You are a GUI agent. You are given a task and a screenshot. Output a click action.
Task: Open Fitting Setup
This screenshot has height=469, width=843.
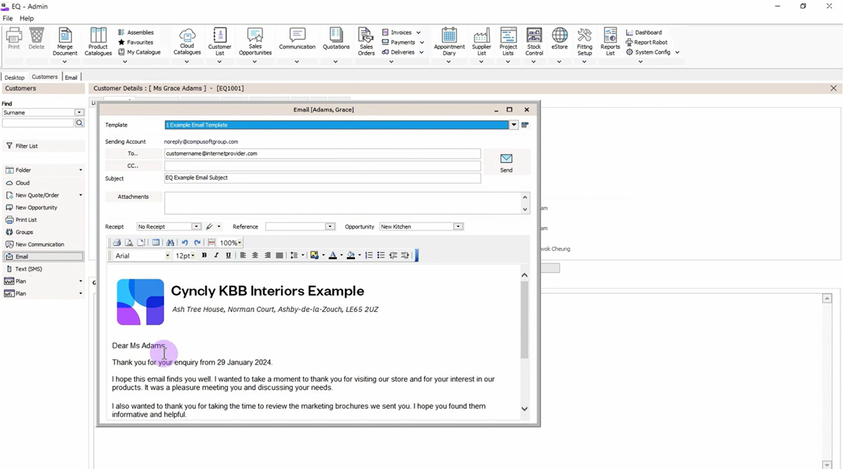tap(585, 42)
